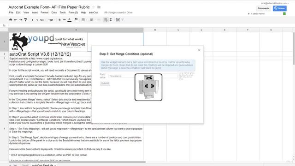295x166 pixels.
Task: Click the Comments button
Action: (264, 8)
